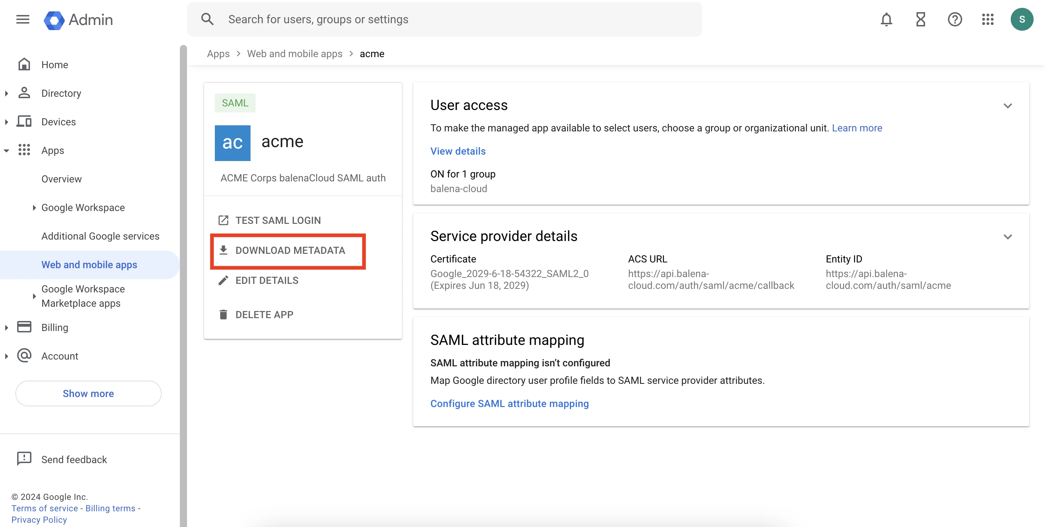The width and height of the screenshot is (1045, 527).
Task: Click the DOWNLOAD METADATA icon button
Action: (224, 250)
